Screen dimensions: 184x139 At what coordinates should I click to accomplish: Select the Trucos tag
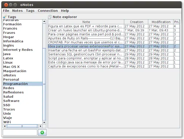[x=22, y=109]
